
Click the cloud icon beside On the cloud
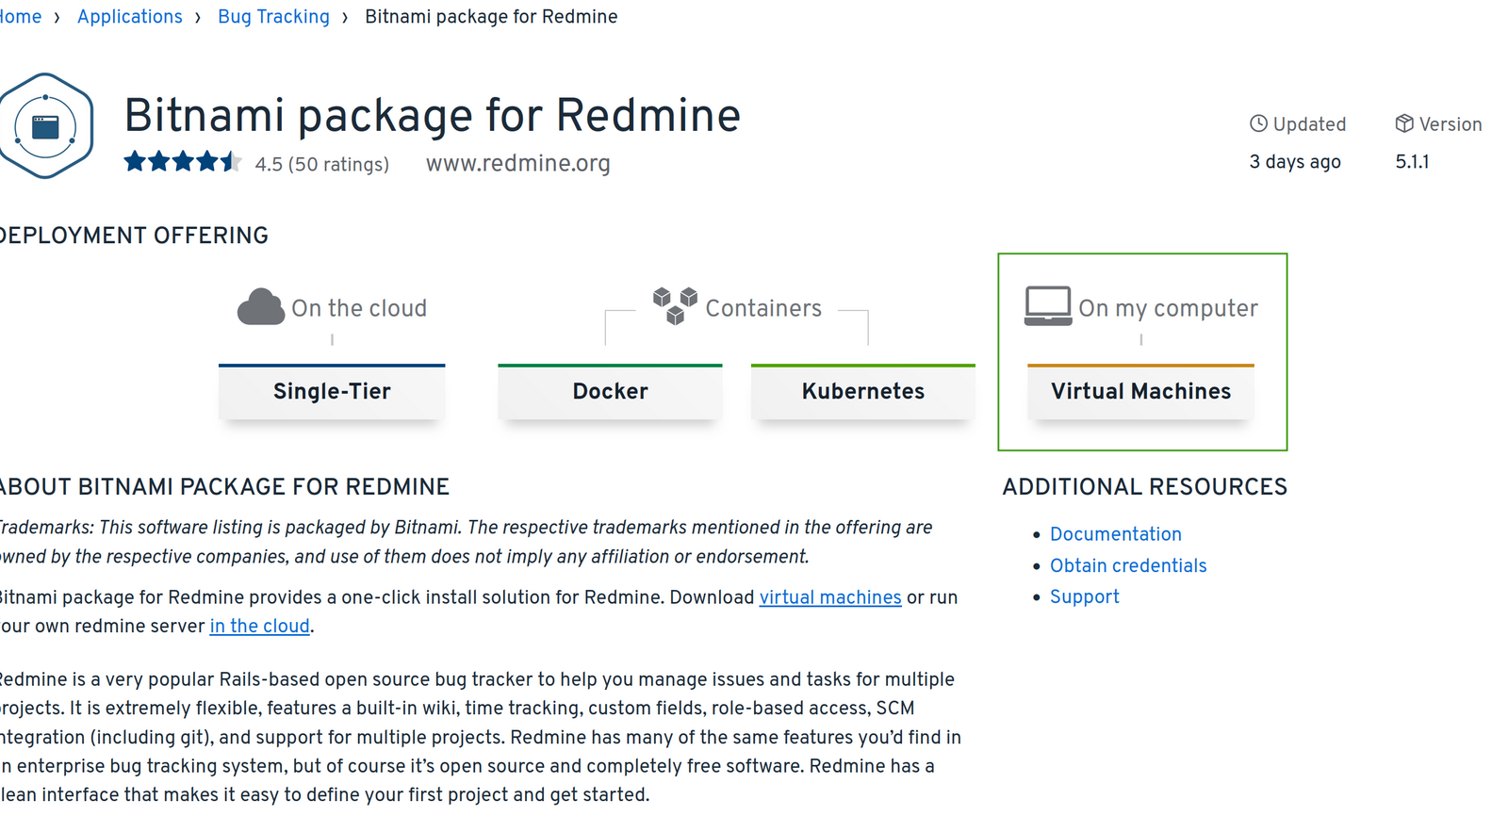(260, 307)
